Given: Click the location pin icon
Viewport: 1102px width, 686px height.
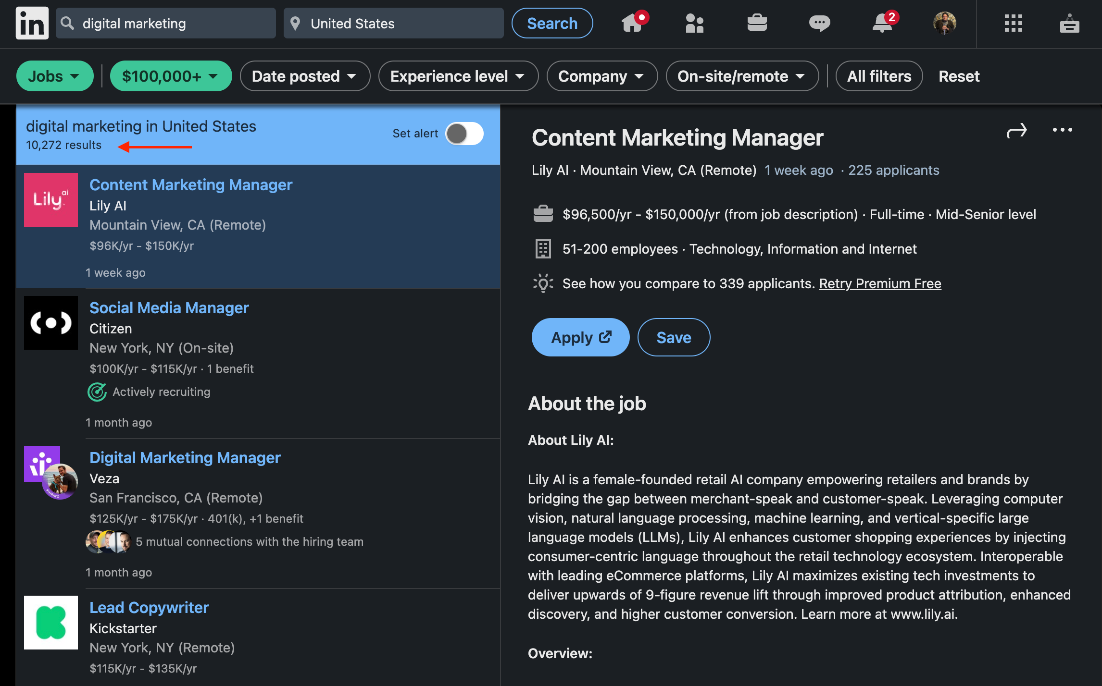Looking at the screenshot, I should click(295, 23).
